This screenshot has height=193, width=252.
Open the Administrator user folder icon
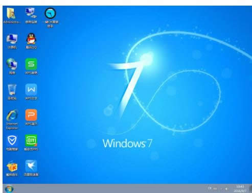(12, 16)
